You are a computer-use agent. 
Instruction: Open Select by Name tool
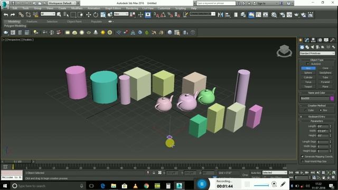click(x=66, y=15)
